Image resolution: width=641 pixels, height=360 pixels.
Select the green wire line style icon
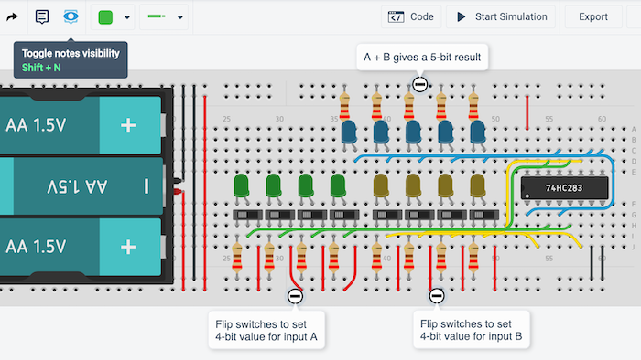157,16
